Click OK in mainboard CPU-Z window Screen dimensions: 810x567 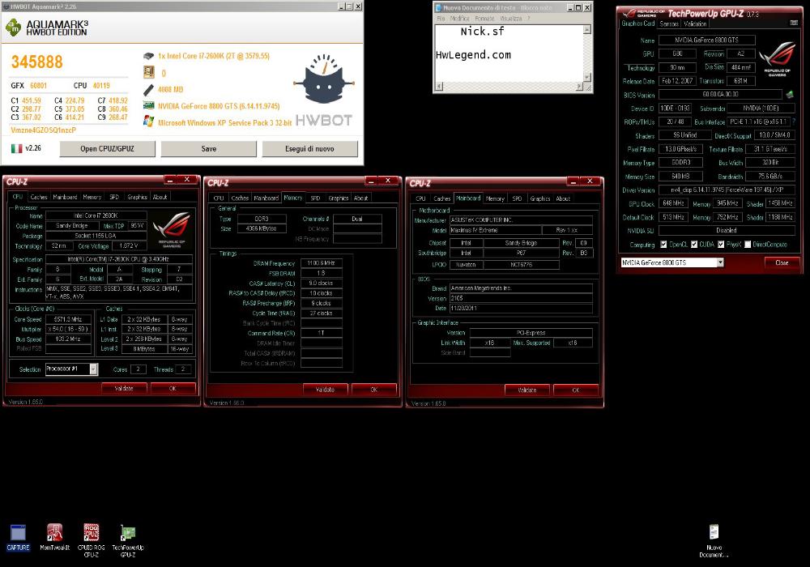[x=575, y=390]
